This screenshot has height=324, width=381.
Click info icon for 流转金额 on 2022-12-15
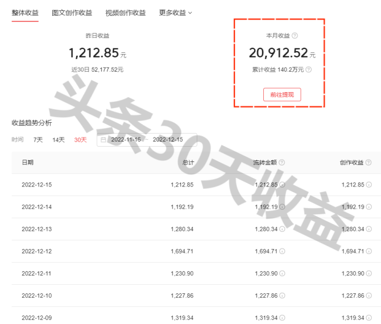[x=282, y=185]
